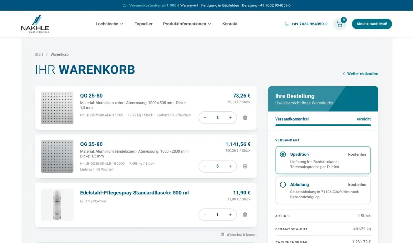The height and width of the screenshot is (243, 413).
Task: Delete the Edelstahl-Pflegespray item from cart
Action: (x=245, y=215)
